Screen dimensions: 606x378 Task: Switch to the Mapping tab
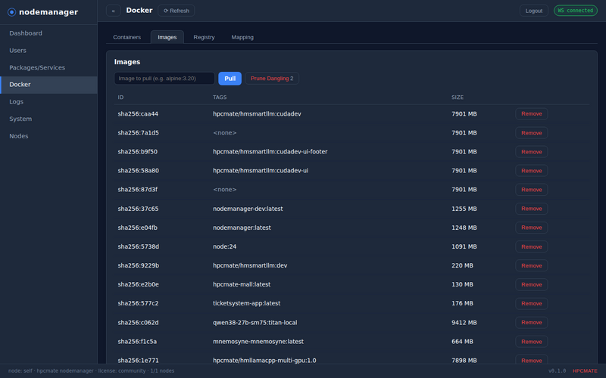click(x=242, y=37)
